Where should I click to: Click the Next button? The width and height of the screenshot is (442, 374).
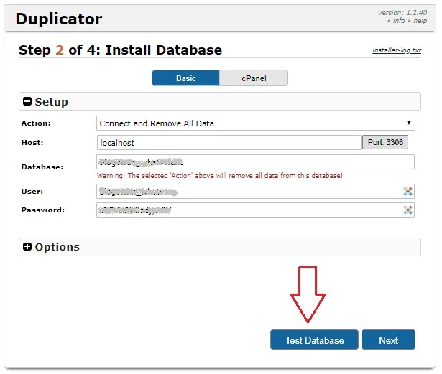(x=388, y=340)
